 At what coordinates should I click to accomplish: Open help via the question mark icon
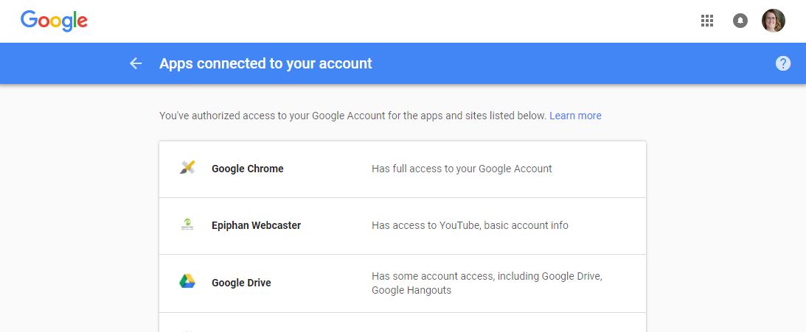coord(782,63)
